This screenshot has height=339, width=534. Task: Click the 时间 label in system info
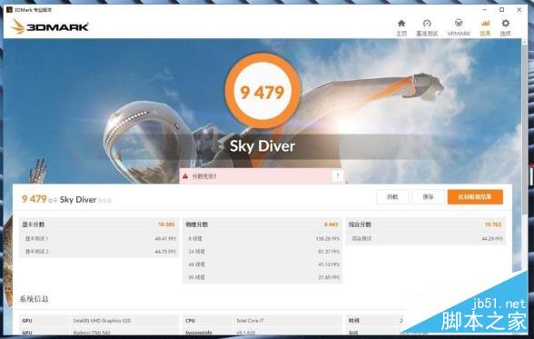pyautogui.click(x=354, y=321)
